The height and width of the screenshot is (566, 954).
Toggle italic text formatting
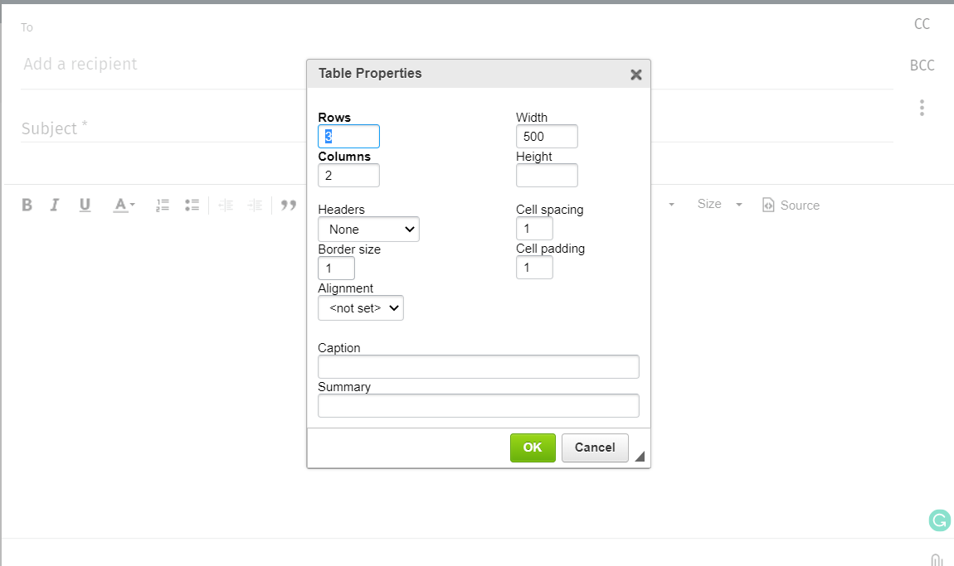pos(55,205)
